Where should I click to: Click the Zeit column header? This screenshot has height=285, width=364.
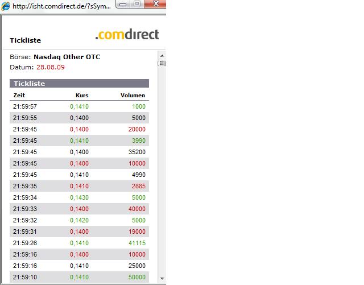tap(19, 96)
